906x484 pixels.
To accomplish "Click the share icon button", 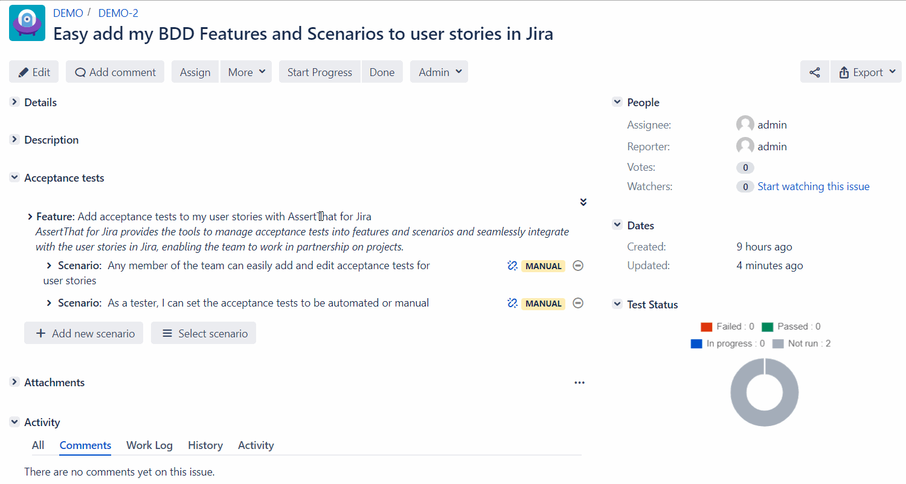I will pyautogui.click(x=815, y=72).
